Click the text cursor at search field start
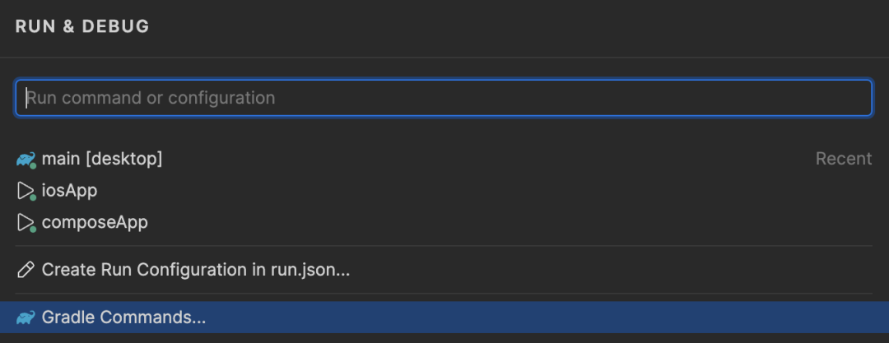 [x=26, y=98]
